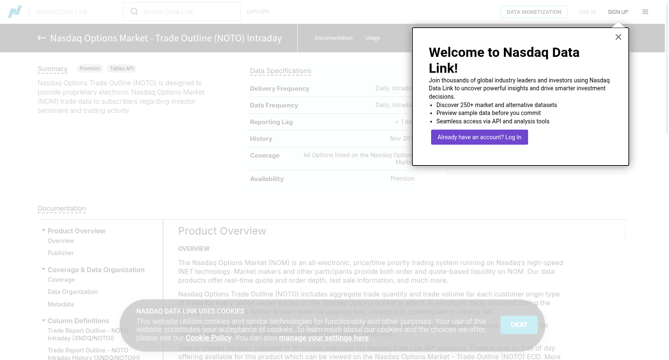Accept cookies with the Okay button
This screenshot has height=360, width=669.
(519, 324)
